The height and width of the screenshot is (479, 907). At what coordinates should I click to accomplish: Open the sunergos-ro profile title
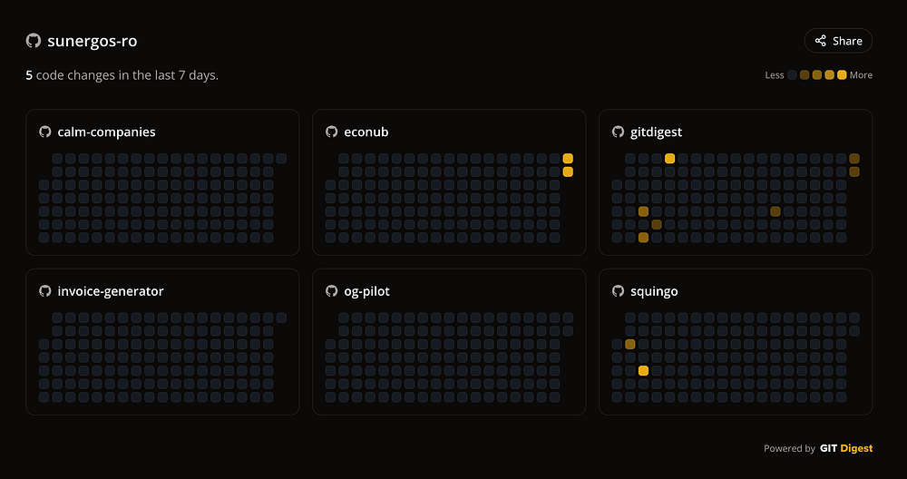[x=93, y=41]
